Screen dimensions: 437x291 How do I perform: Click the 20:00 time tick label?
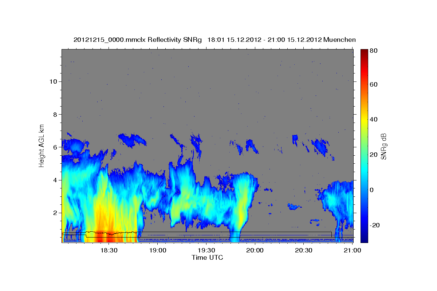(x=255, y=251)
